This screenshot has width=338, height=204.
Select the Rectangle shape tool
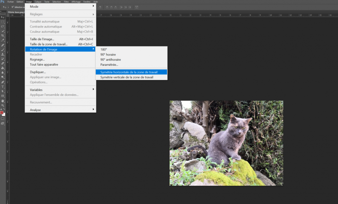tap(3, 96)
